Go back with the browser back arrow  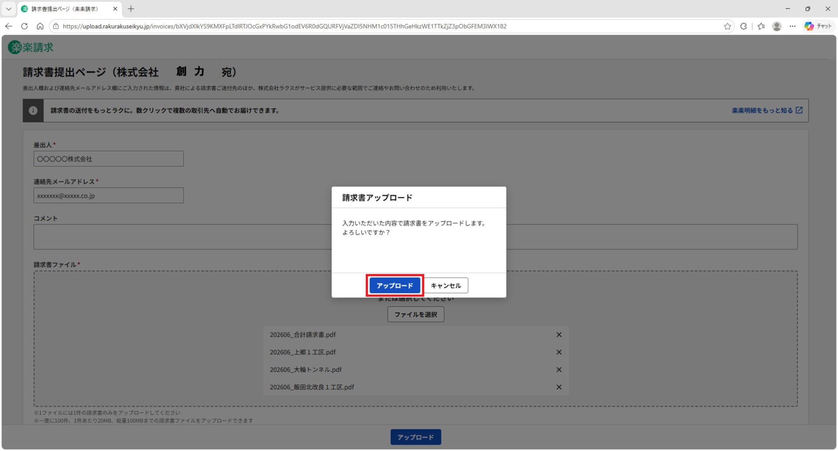[9, 26]
